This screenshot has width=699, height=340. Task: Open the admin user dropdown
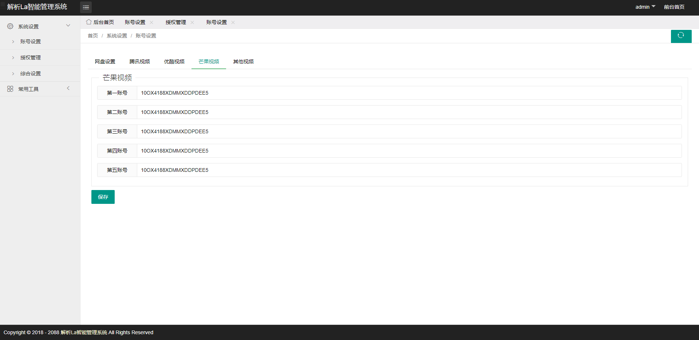645,7
